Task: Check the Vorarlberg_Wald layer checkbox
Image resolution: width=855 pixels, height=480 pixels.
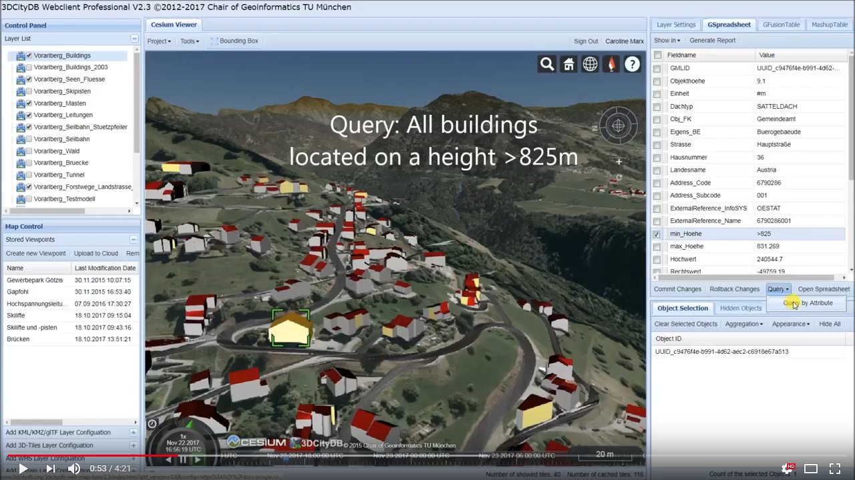Action: (x=29, y=152)
